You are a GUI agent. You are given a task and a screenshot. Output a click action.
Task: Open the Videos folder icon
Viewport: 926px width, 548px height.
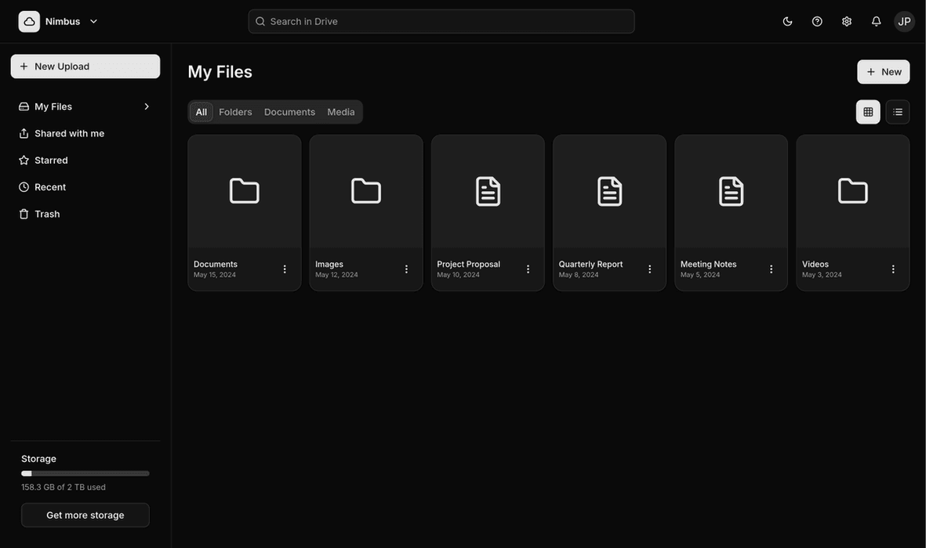(x=853, y=190)
